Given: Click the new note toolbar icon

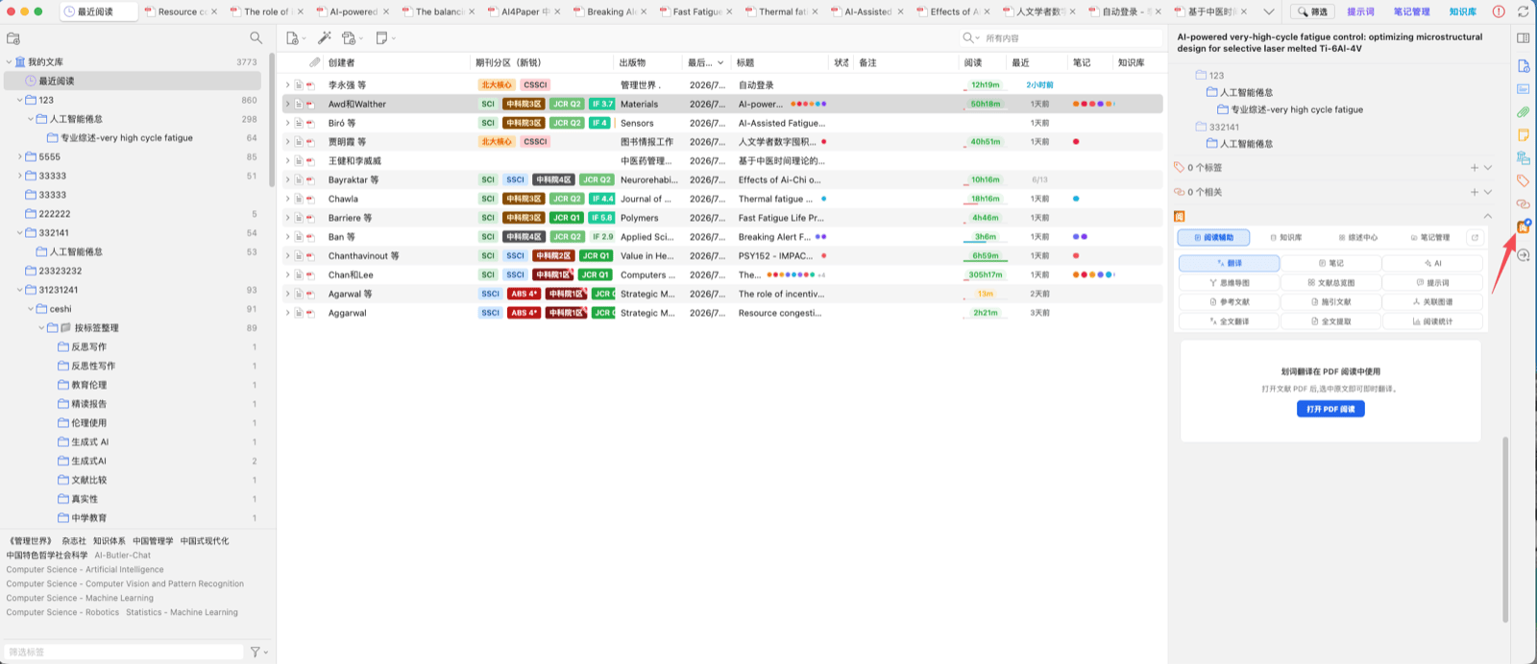Looking at the screenshot, I should coord(382,37).
